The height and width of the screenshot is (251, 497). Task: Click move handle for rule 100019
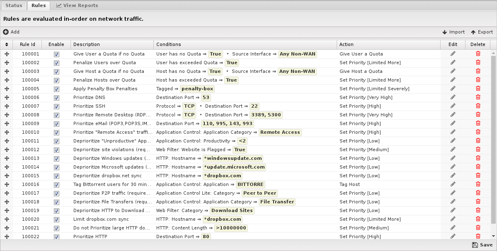coord(7,210)
